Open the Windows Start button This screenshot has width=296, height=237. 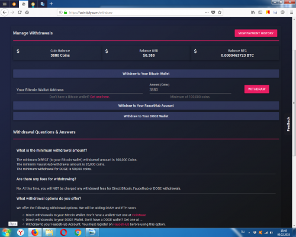6,232
